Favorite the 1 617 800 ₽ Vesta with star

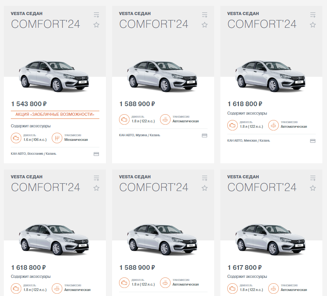313,188
